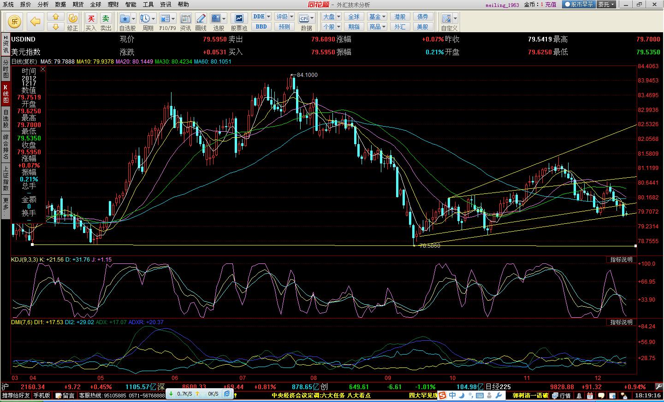Viewport: 664px width, 402px height.
Task: Click the 外汇 forex button
Action: pyautogui.click(x=400, y=27)
